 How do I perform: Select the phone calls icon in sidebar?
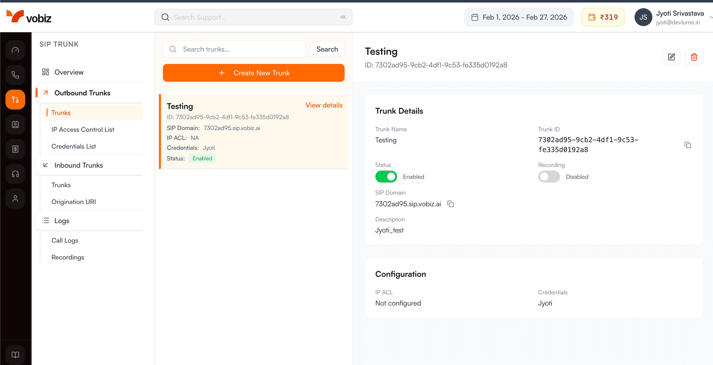coord(15,75)
